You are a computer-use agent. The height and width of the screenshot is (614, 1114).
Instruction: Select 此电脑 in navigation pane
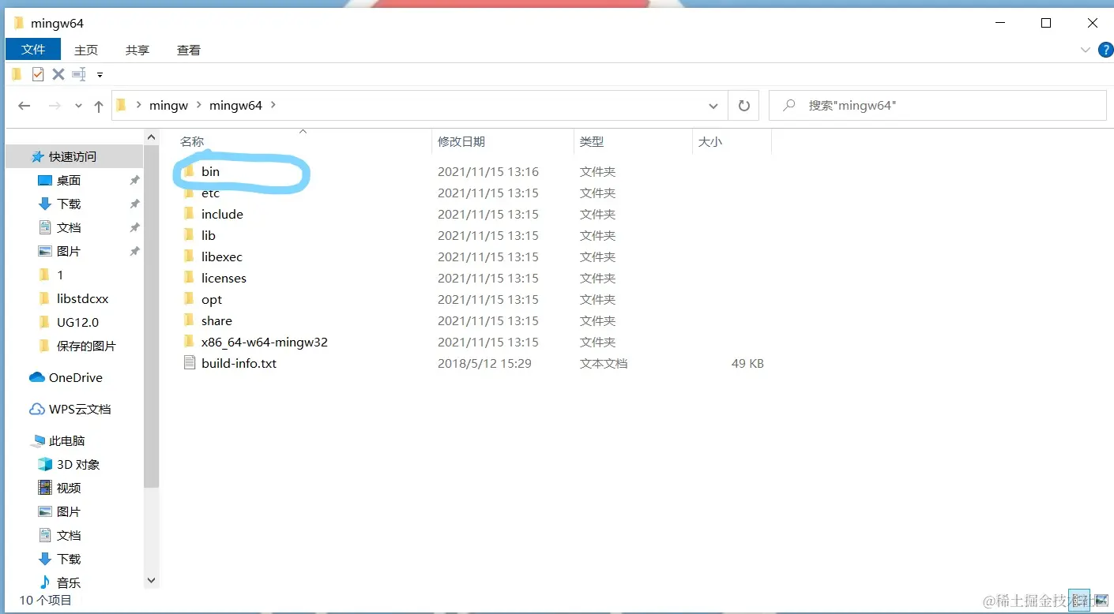(x=66, y=440)
